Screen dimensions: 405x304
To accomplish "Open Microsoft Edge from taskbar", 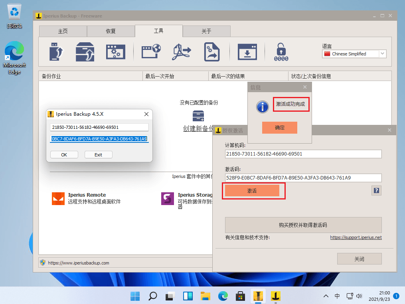I will (x=223, y=296).
